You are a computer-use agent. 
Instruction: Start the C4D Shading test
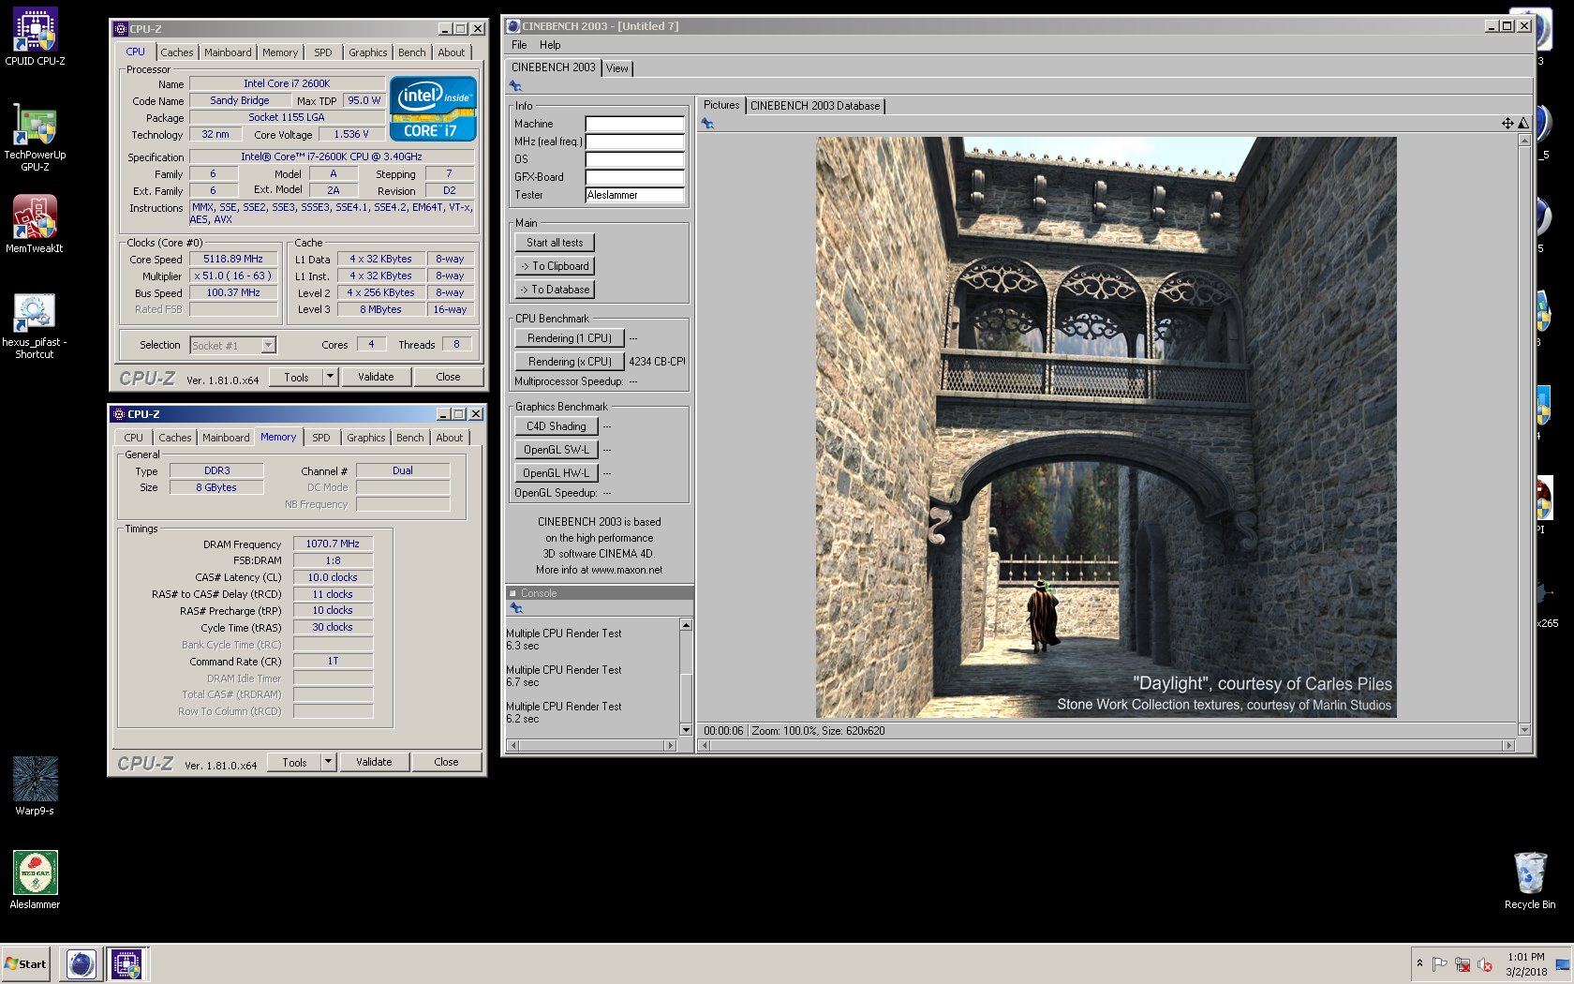[557, 426]
